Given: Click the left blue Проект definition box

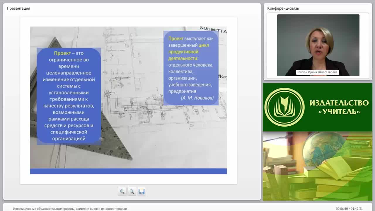Looking at the screenshot, I should pos(69,96).
